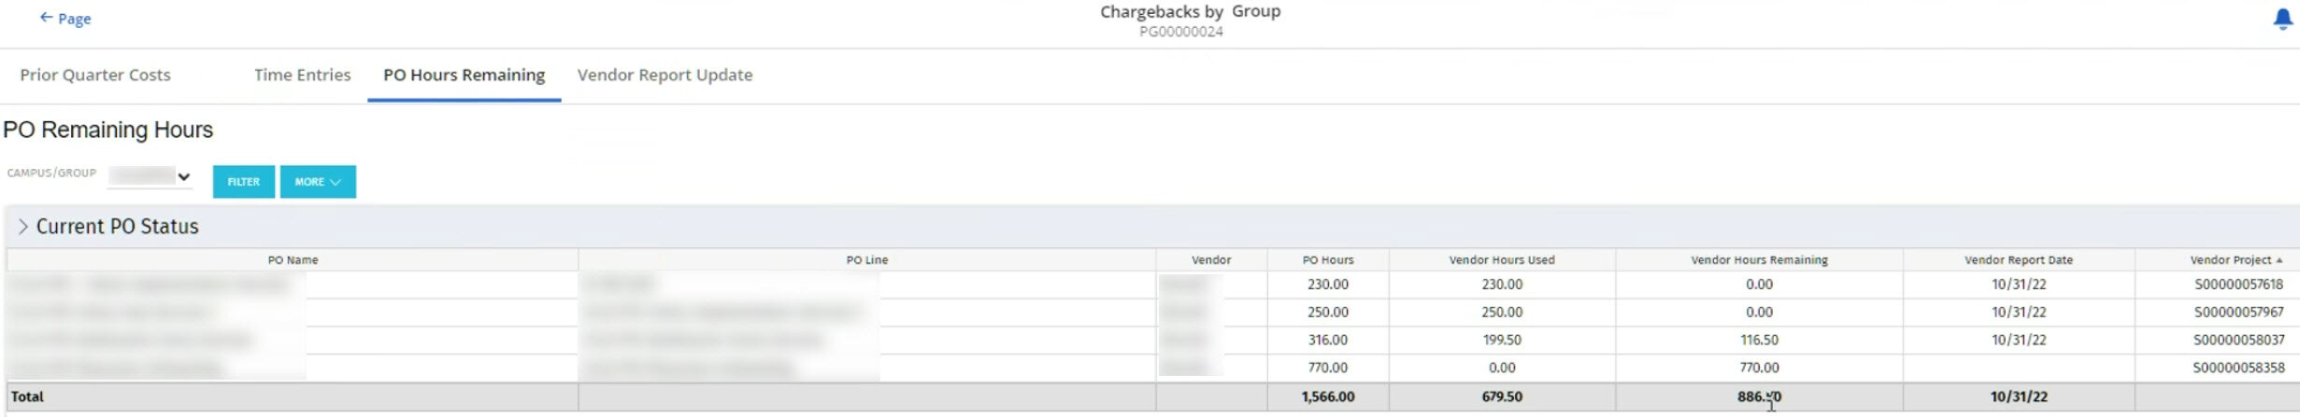2300x417 pixels.
Task: Click the notification bell icon
Action: pos(2282,20)
